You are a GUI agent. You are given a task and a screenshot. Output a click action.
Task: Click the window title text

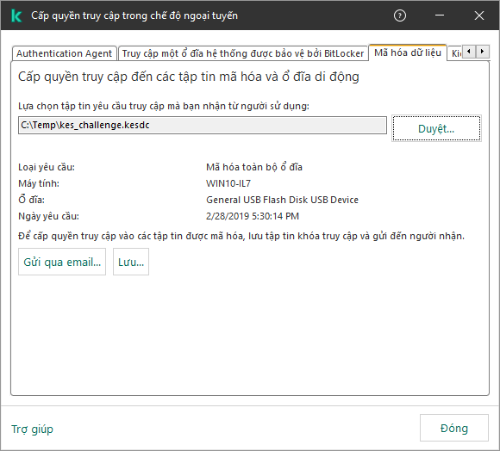(134, 15)
